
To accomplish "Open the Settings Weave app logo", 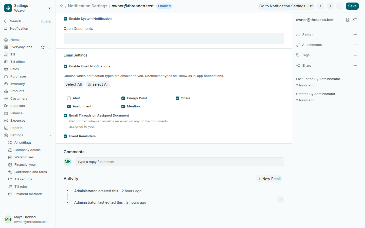I will pyautogui.click(x=8, y=8).
